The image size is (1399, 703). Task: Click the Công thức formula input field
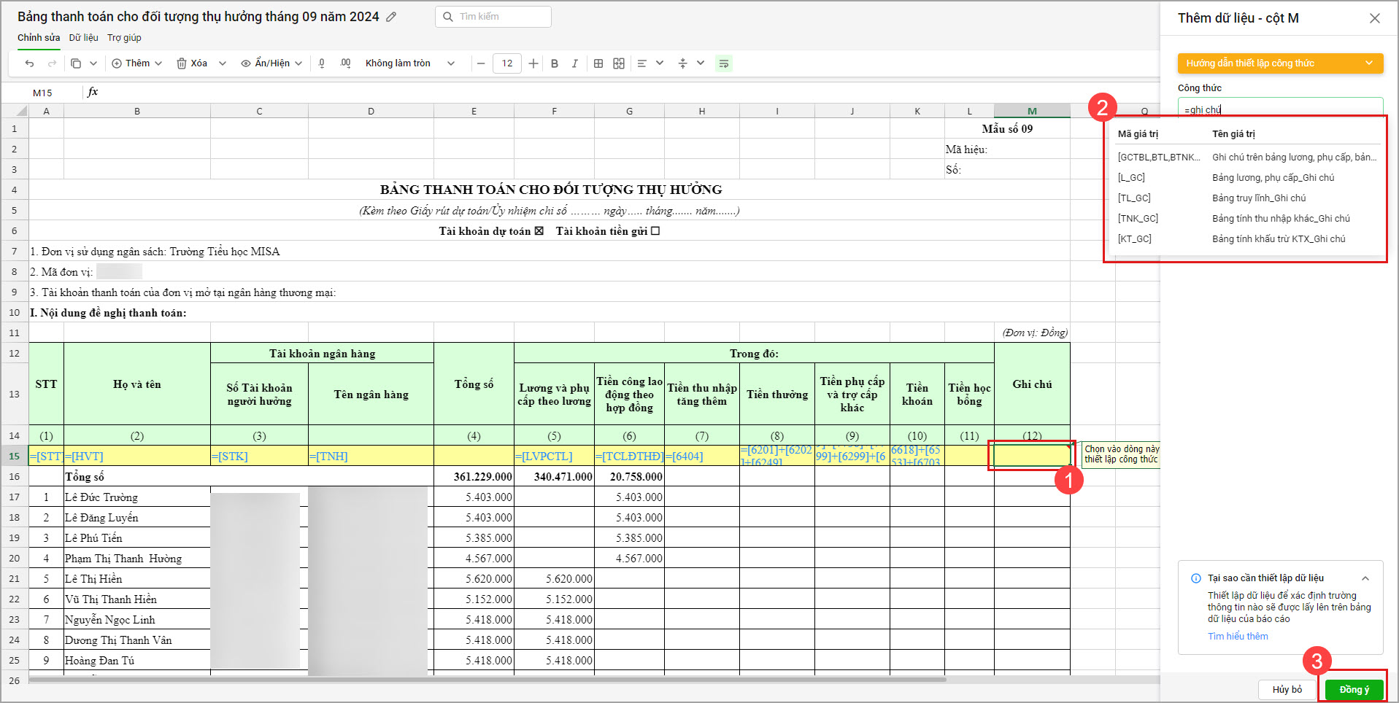click(x=1280, y=109)
